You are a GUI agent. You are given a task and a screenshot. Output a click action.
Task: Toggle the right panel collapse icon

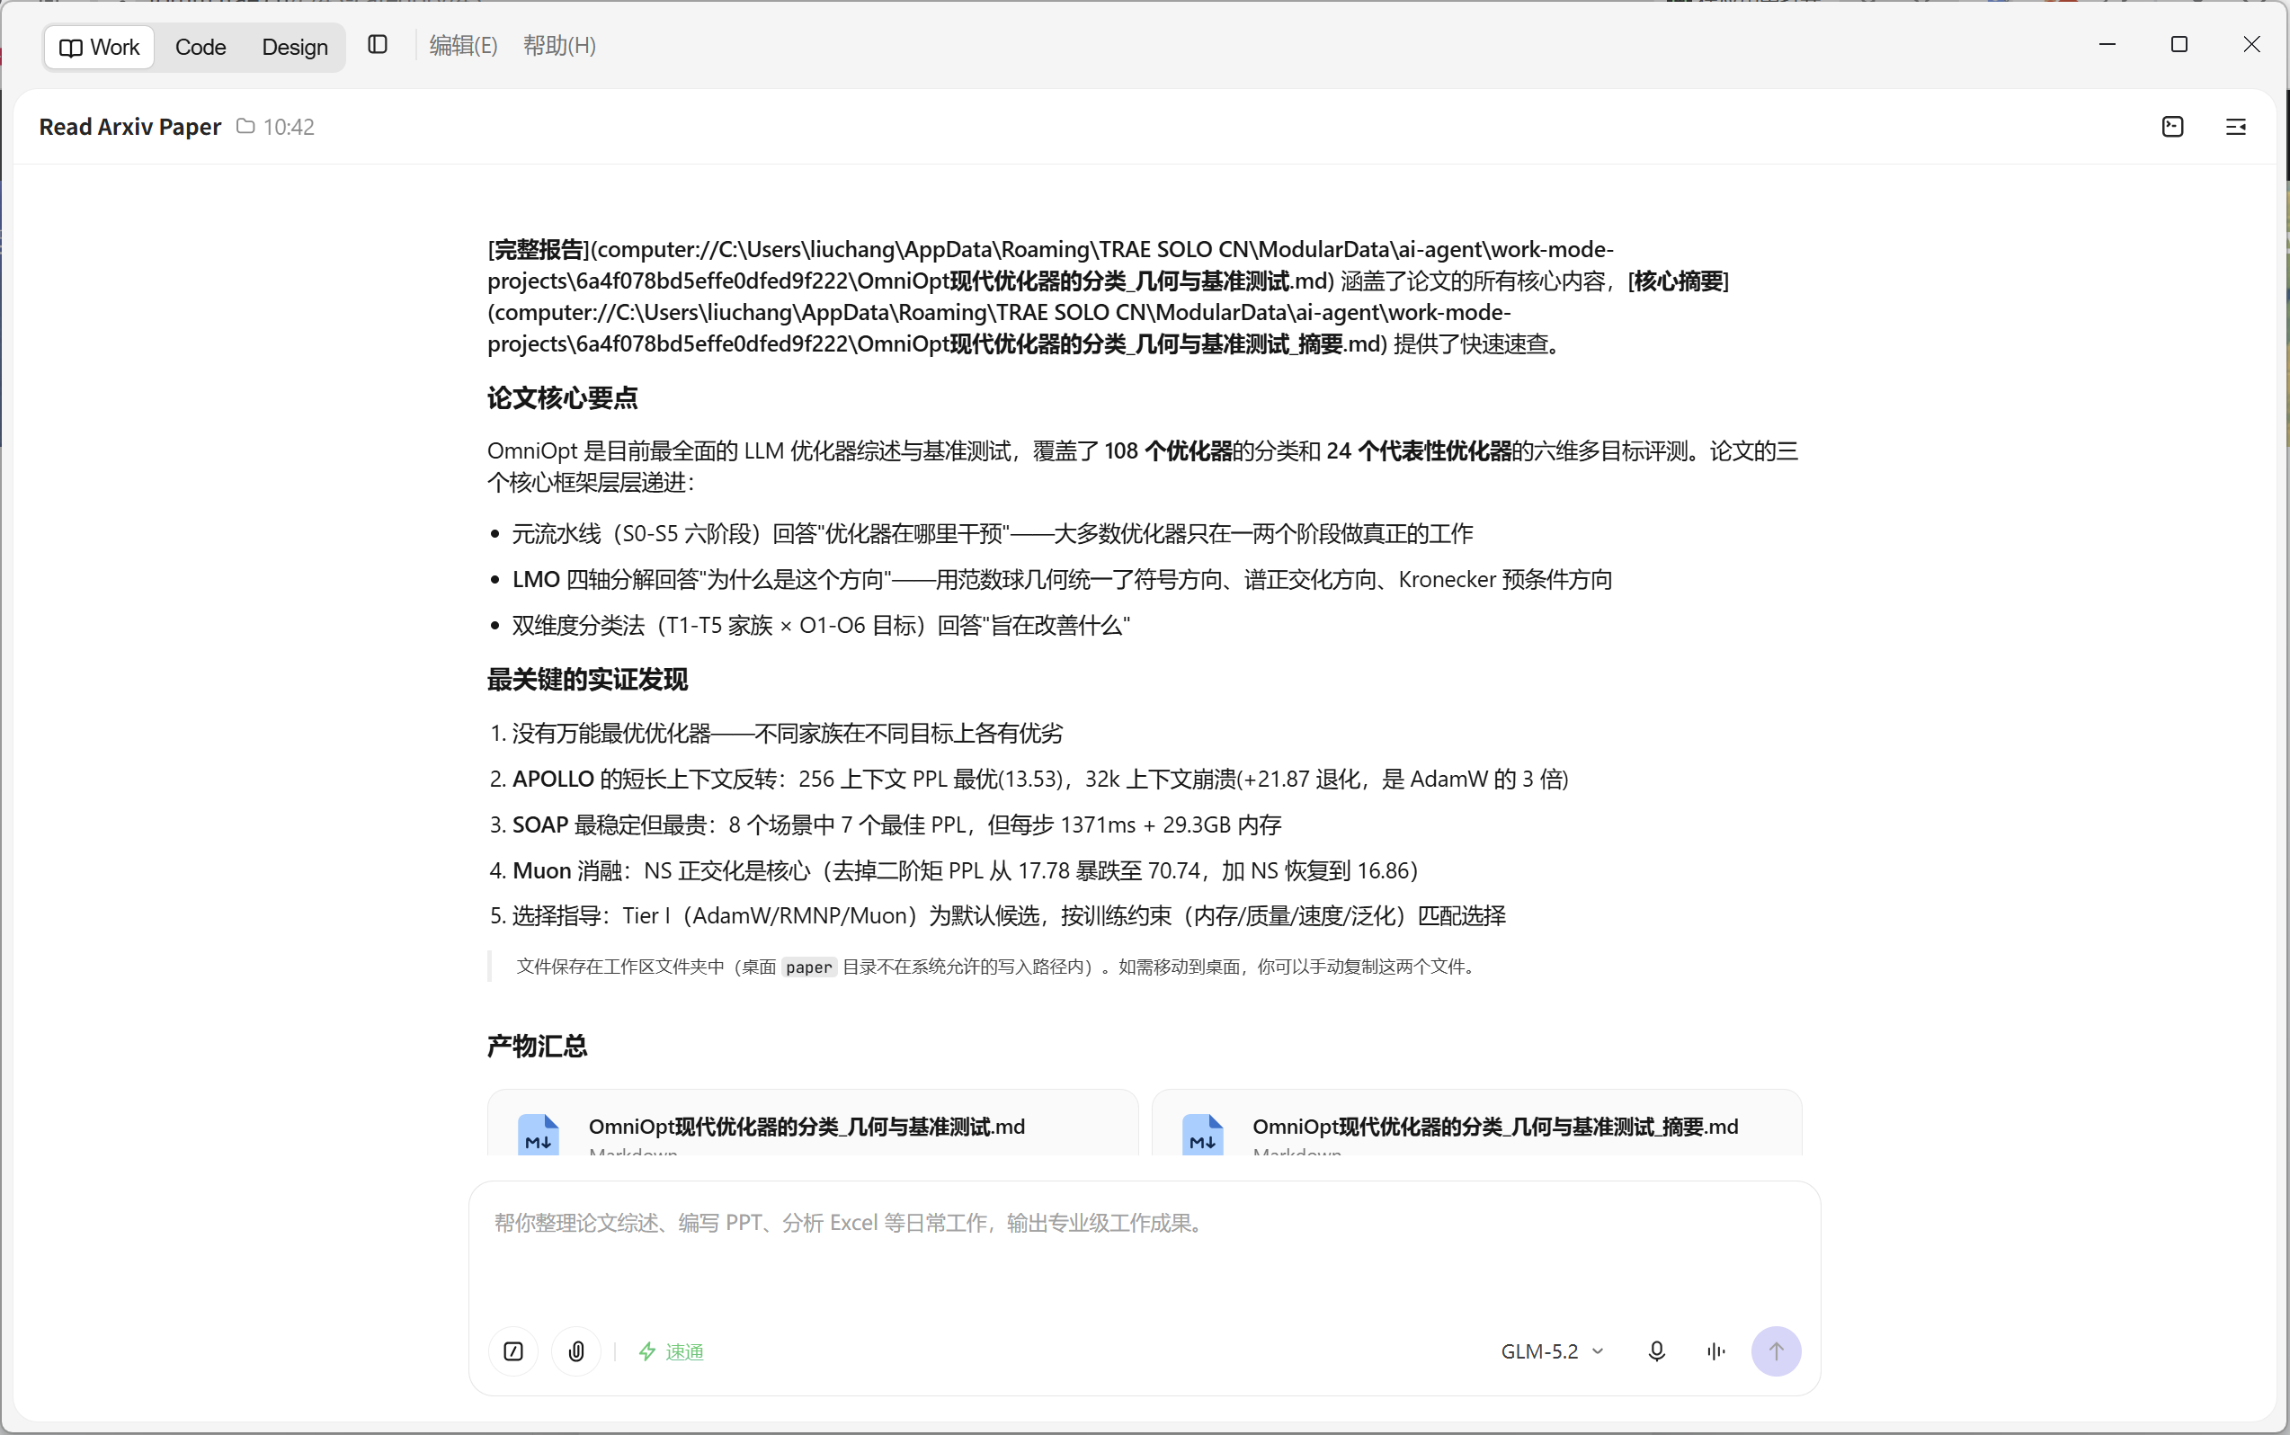tap(2236, 126)
